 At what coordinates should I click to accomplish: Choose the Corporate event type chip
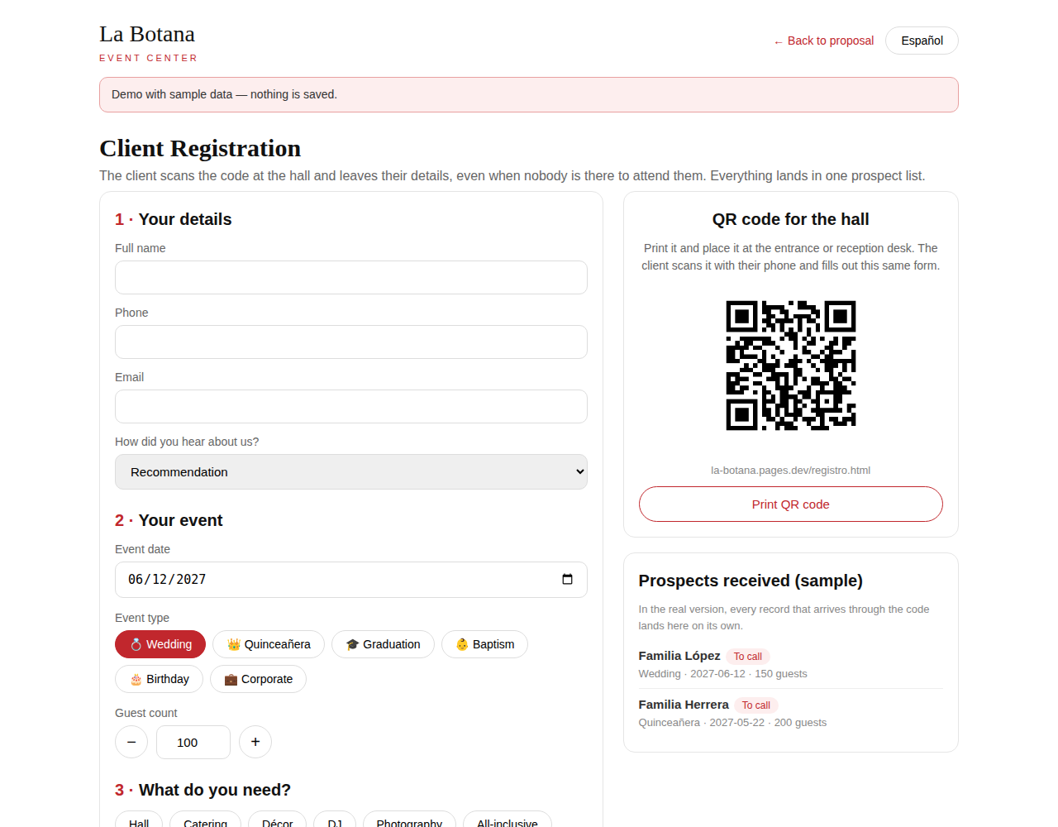point(258,679)
